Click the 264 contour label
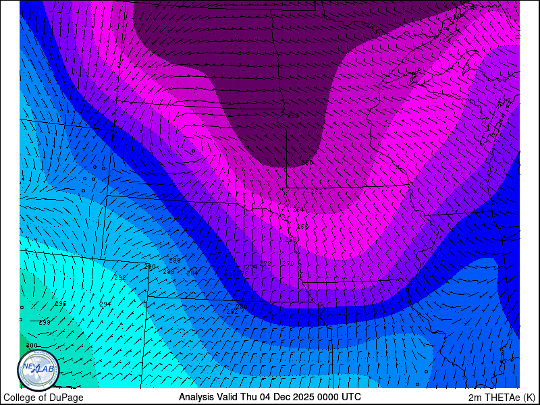The height and width of the screenshot is (405, 540). 298,209
